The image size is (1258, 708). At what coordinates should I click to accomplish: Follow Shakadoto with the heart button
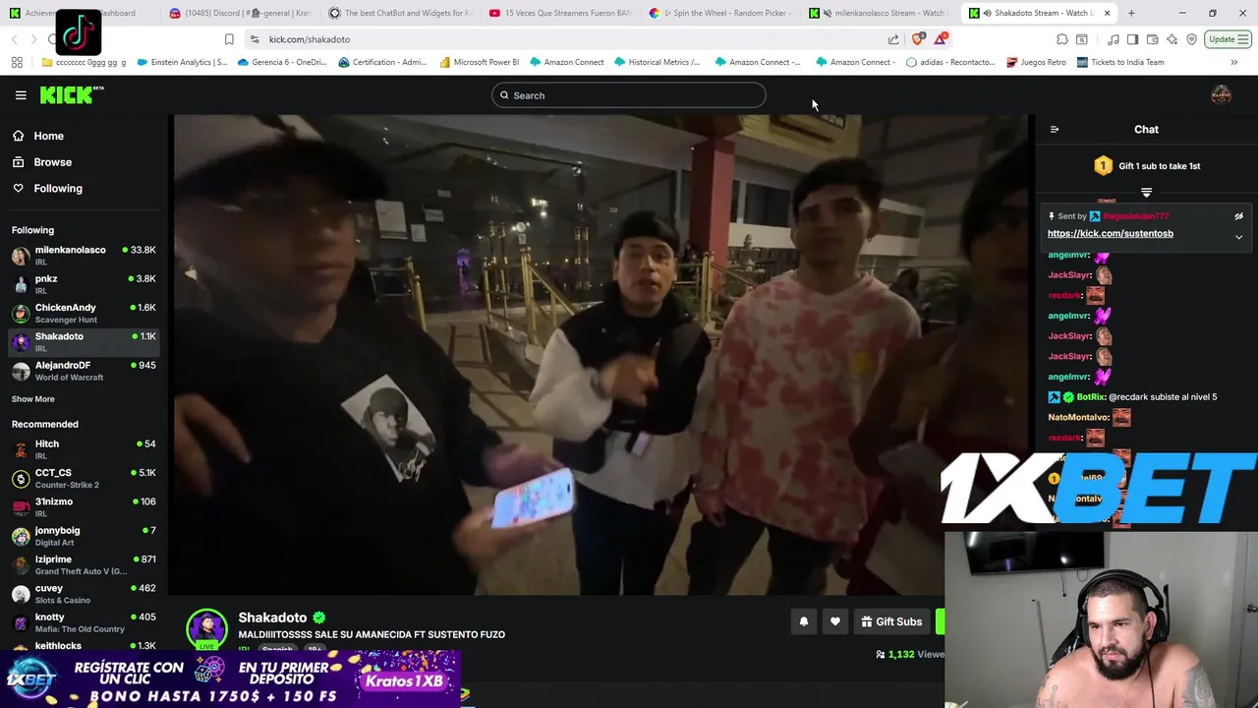coord(835,621)
